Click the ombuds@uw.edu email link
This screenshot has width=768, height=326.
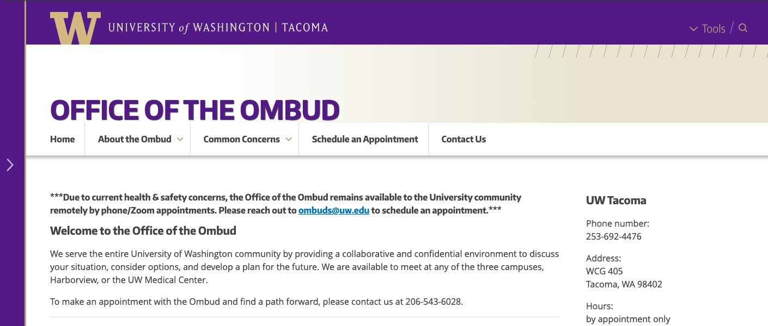point(334,210)
